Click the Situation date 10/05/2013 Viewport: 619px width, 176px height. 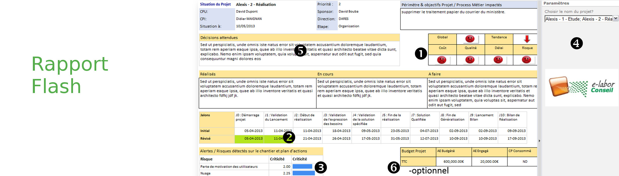coord(245,26)
